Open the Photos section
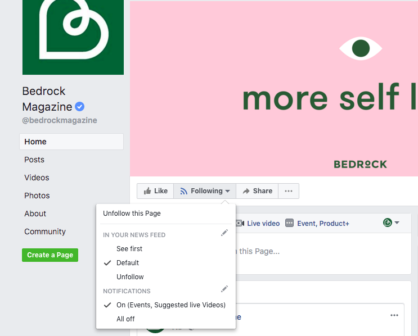The height and width of the screenshot is (336, 418). [37, 196]
